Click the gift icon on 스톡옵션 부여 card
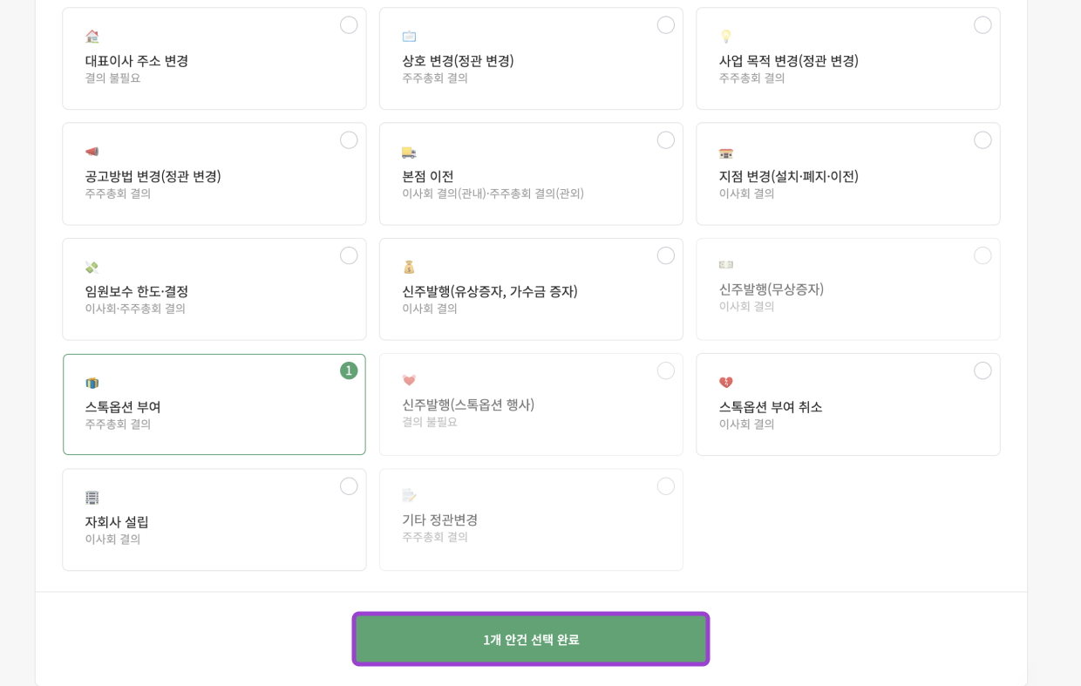The width and height of the screenshot is (1081, 686). pyautogui.click(x=92, y=382)
